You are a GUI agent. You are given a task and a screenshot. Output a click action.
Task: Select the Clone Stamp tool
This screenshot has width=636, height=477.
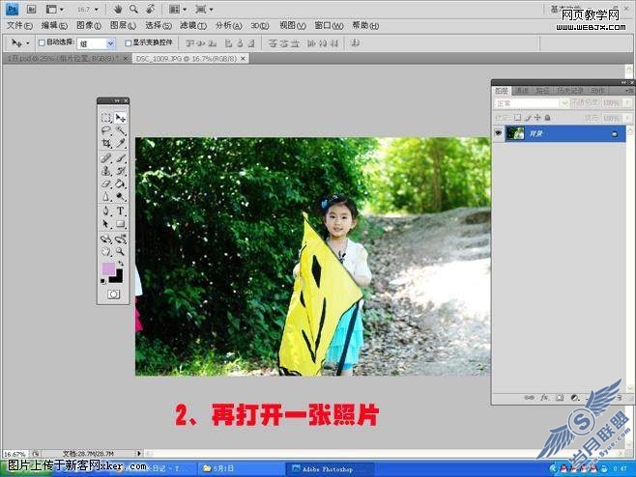tap(106, 171)
